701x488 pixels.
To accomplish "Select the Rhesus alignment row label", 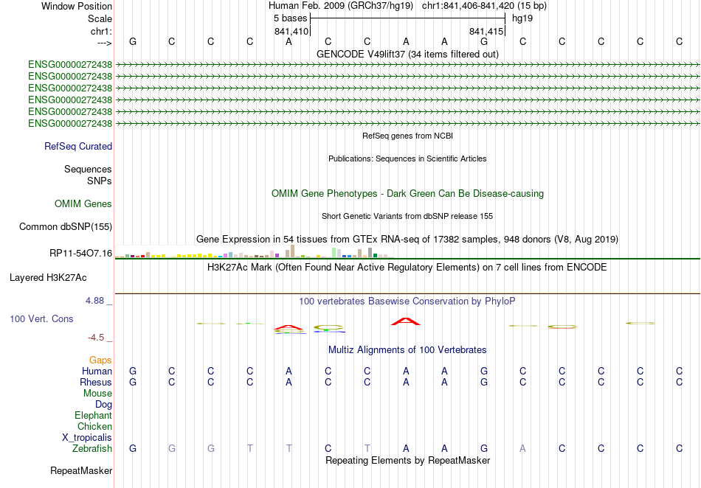I will [x=96, y=382].
